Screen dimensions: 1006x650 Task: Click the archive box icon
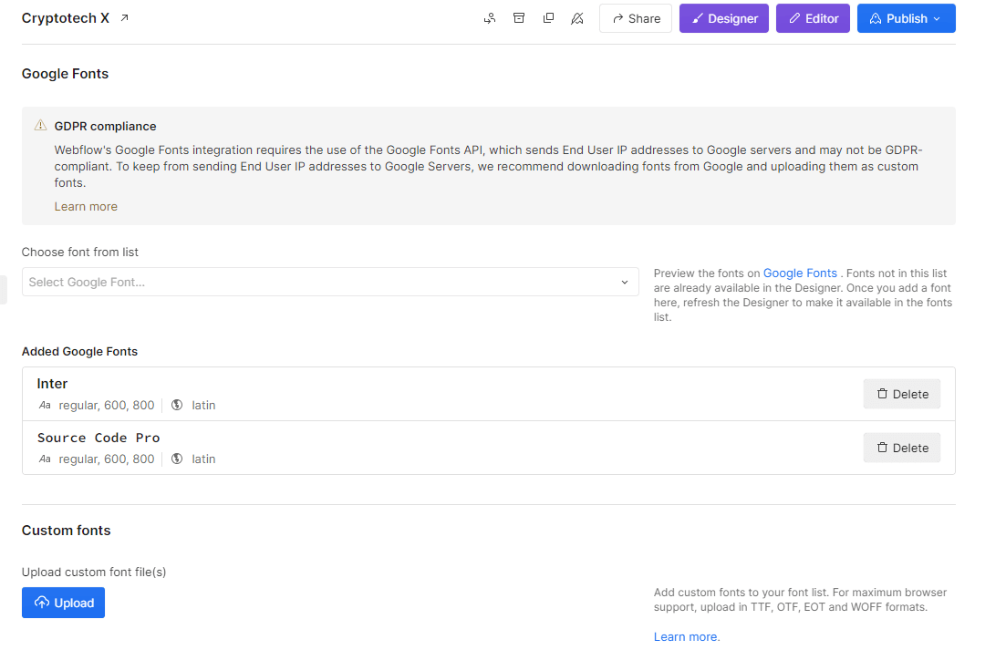(x=519, y=18)
